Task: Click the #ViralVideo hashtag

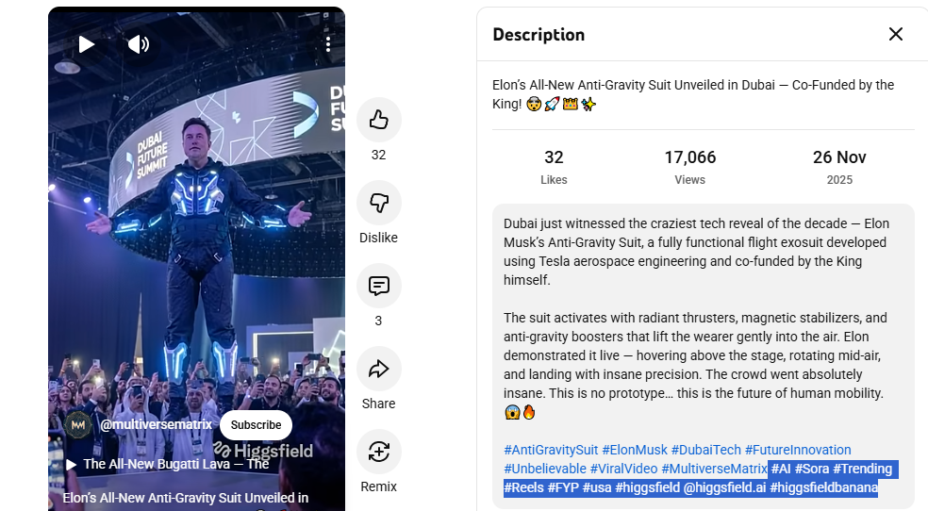Action: (623, 469)
